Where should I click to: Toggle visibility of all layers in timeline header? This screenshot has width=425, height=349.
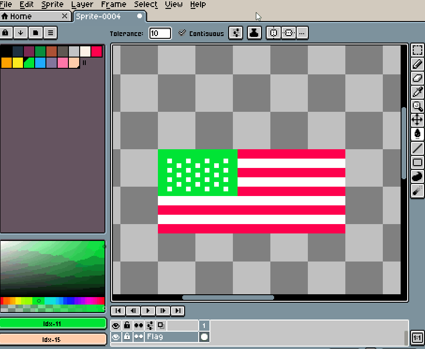116,325
